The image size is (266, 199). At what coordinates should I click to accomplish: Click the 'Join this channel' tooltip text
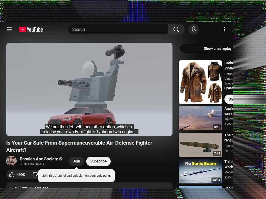[77, 176]
